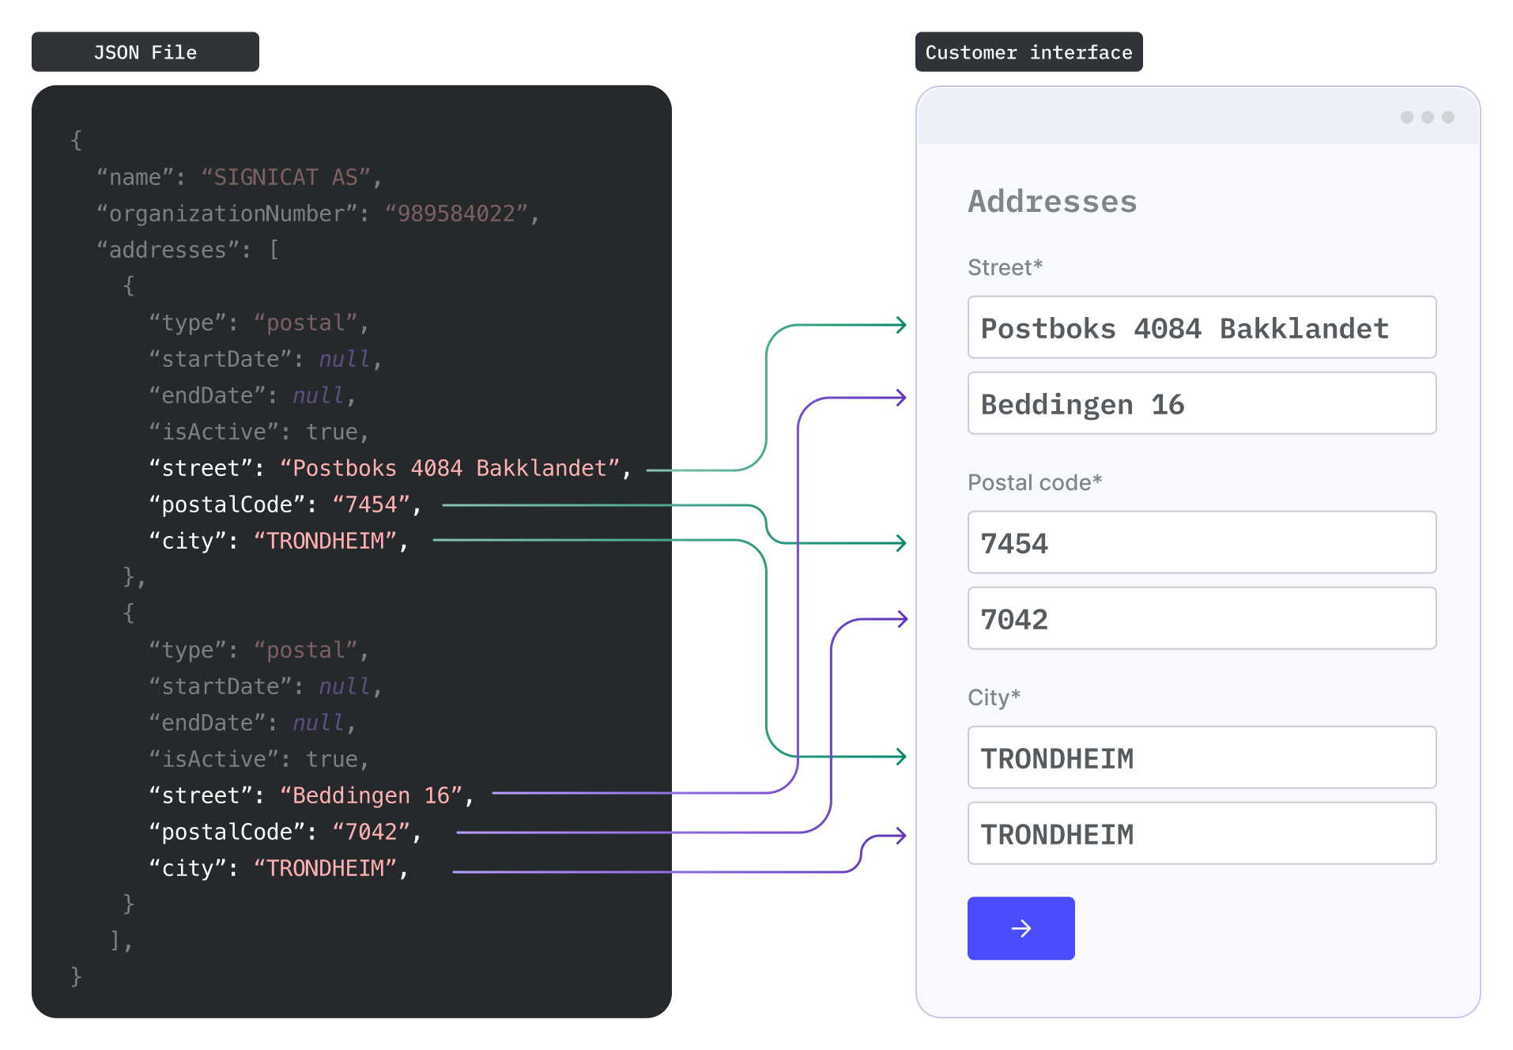Click the JSON File label tag
The height and width of the screenshot is (1050, 1513).
click(145, 52)
